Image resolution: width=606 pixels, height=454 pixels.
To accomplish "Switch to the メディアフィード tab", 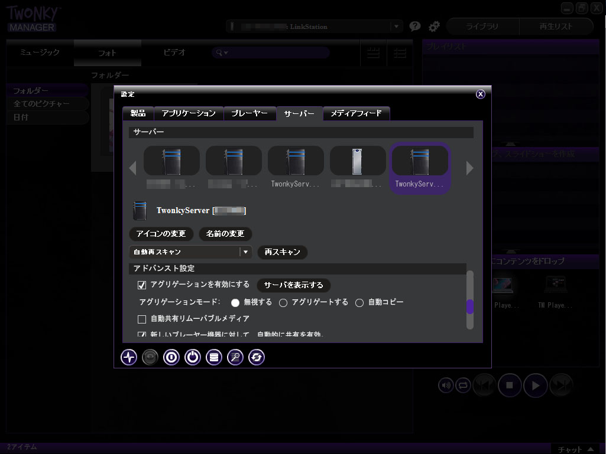I will (x=356, y=113).
